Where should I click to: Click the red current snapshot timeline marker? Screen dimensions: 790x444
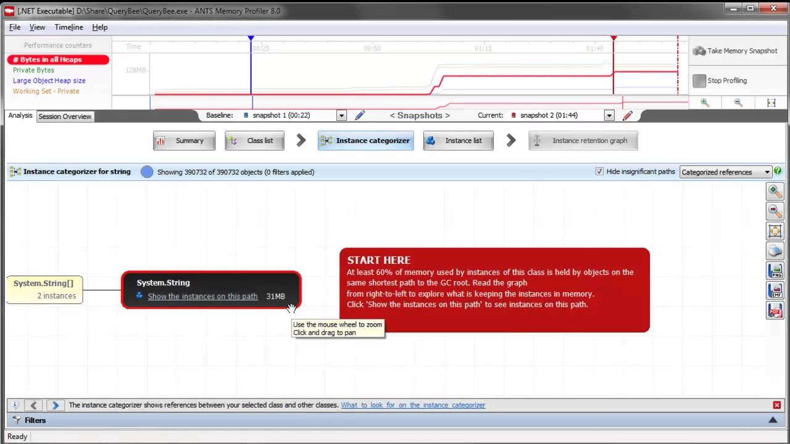tap(613, 38)
